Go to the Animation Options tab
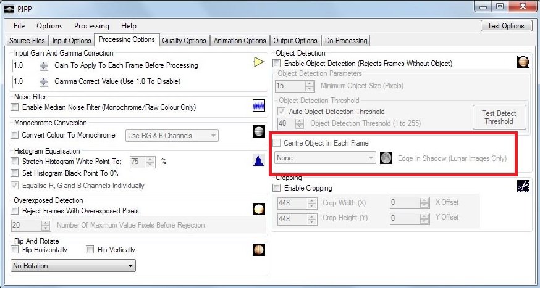The width and height of the screenshot is (540, 288). click(240, 41)
